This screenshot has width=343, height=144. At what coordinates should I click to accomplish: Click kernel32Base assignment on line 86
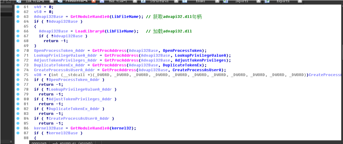point(49,128)
